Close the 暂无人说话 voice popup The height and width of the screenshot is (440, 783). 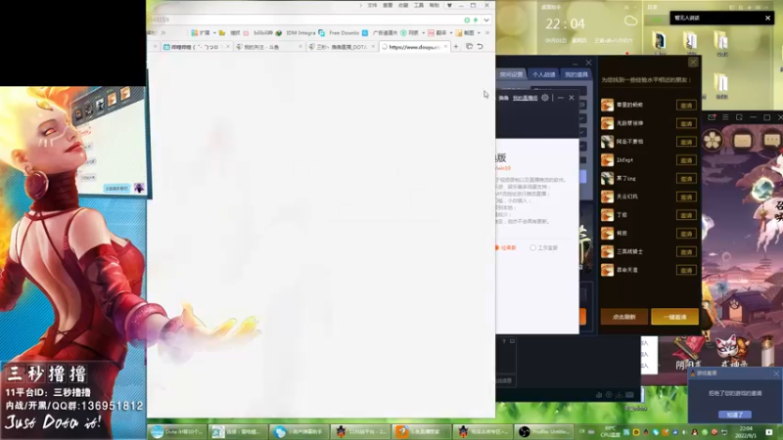767,18
